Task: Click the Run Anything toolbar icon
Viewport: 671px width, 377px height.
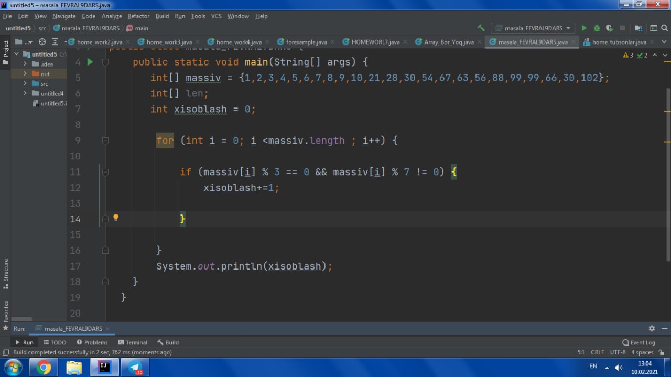Action: pos(654,28)
